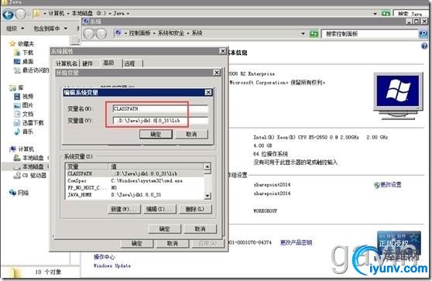
Task: Select FP_NO_HOST_C row in system variables
Action: pos(135,188)
